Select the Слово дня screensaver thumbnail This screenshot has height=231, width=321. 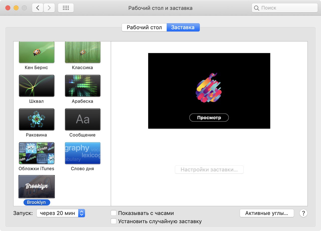point(83,153)
